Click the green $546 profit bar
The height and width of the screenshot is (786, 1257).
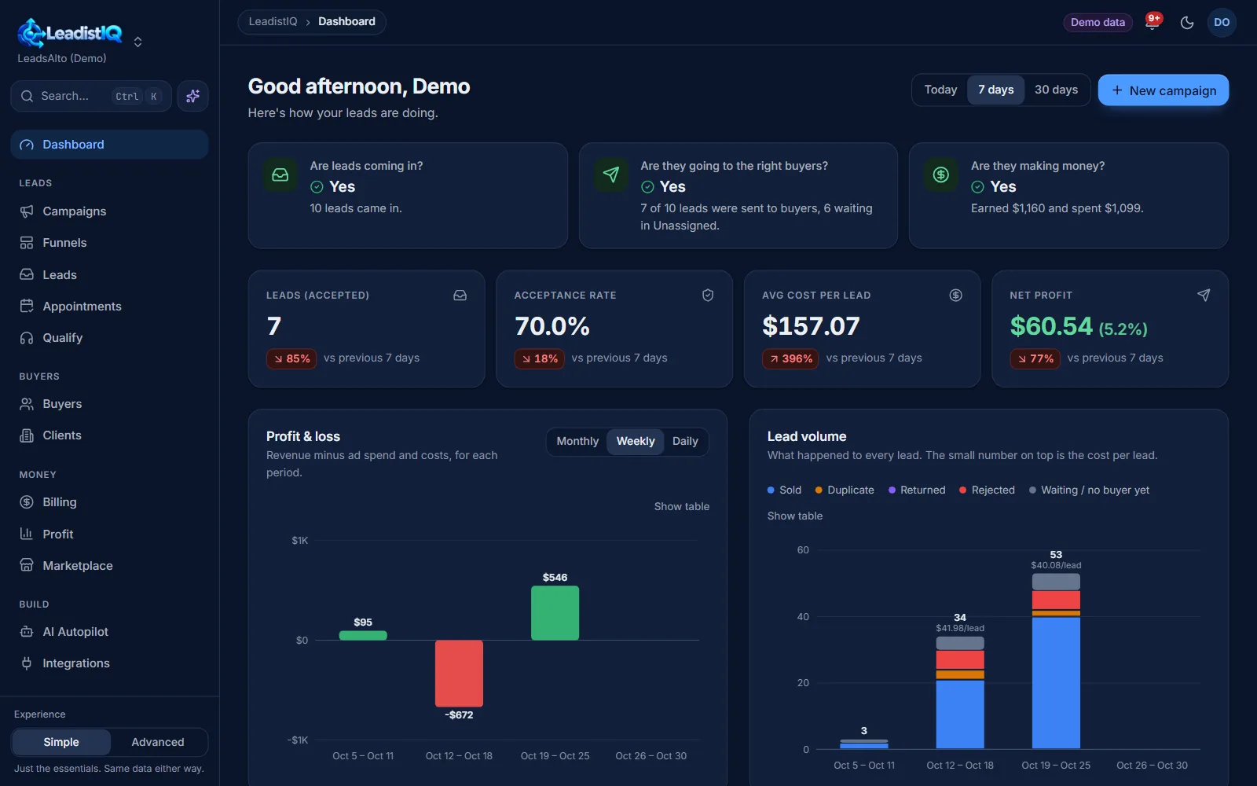tap(555, 613)
